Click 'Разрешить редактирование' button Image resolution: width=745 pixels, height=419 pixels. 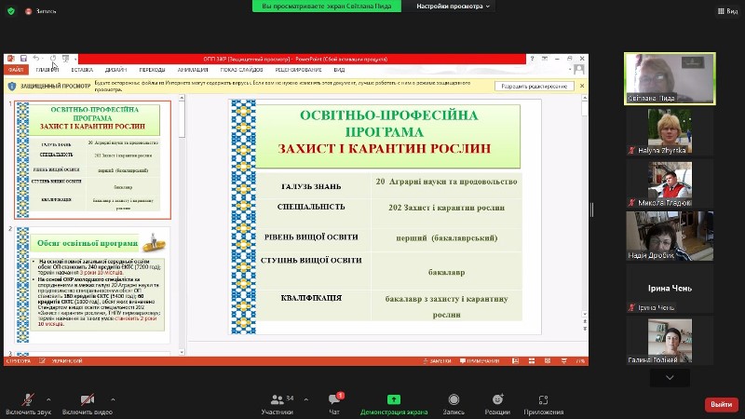pos(535,86)
